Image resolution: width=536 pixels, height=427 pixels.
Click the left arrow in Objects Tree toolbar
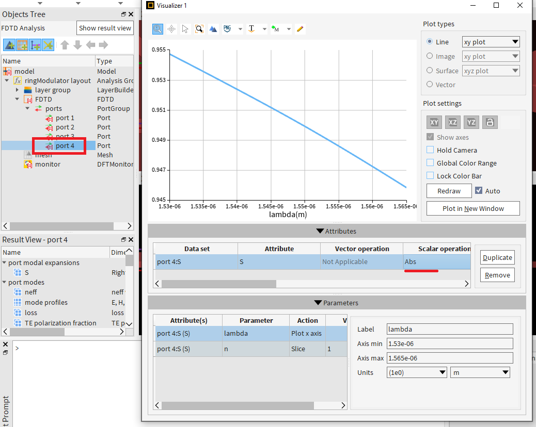point(90,45)
